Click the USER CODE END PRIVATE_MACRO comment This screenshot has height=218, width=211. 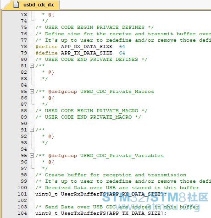[x=88, y=117]
